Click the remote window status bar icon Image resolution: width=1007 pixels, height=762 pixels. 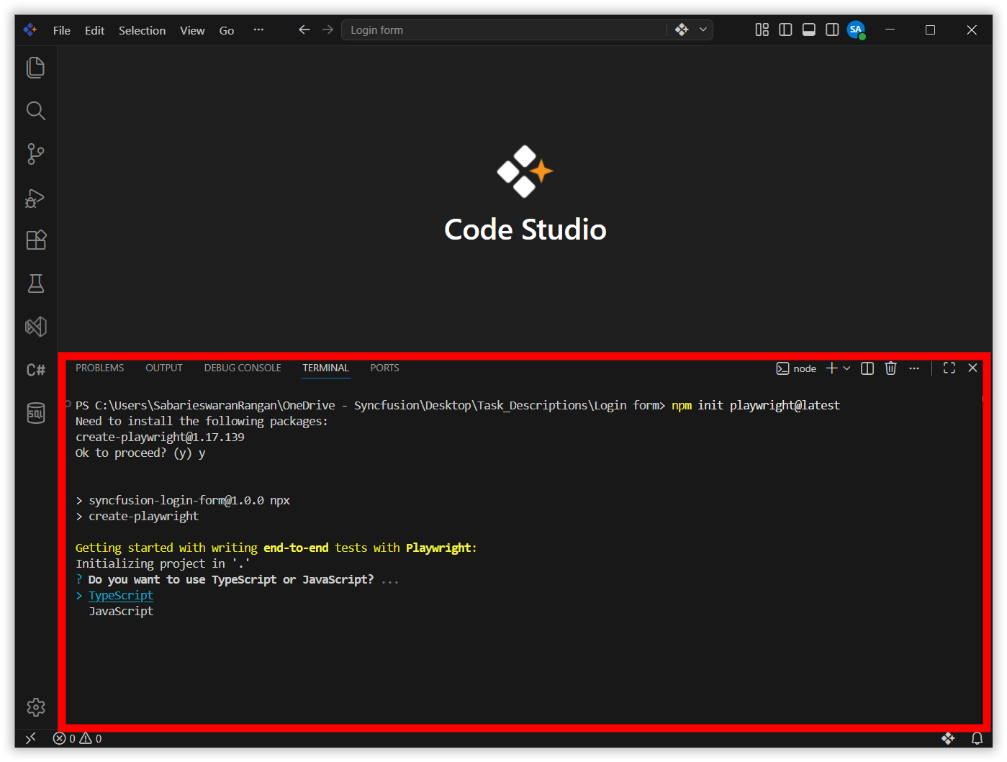[x=30, y=738]
